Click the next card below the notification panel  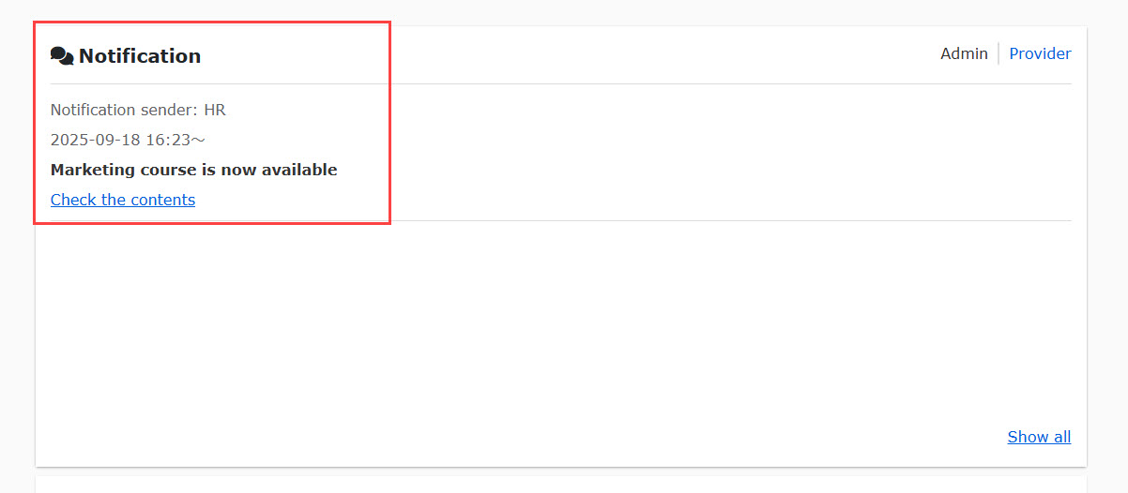click(563, 485)
